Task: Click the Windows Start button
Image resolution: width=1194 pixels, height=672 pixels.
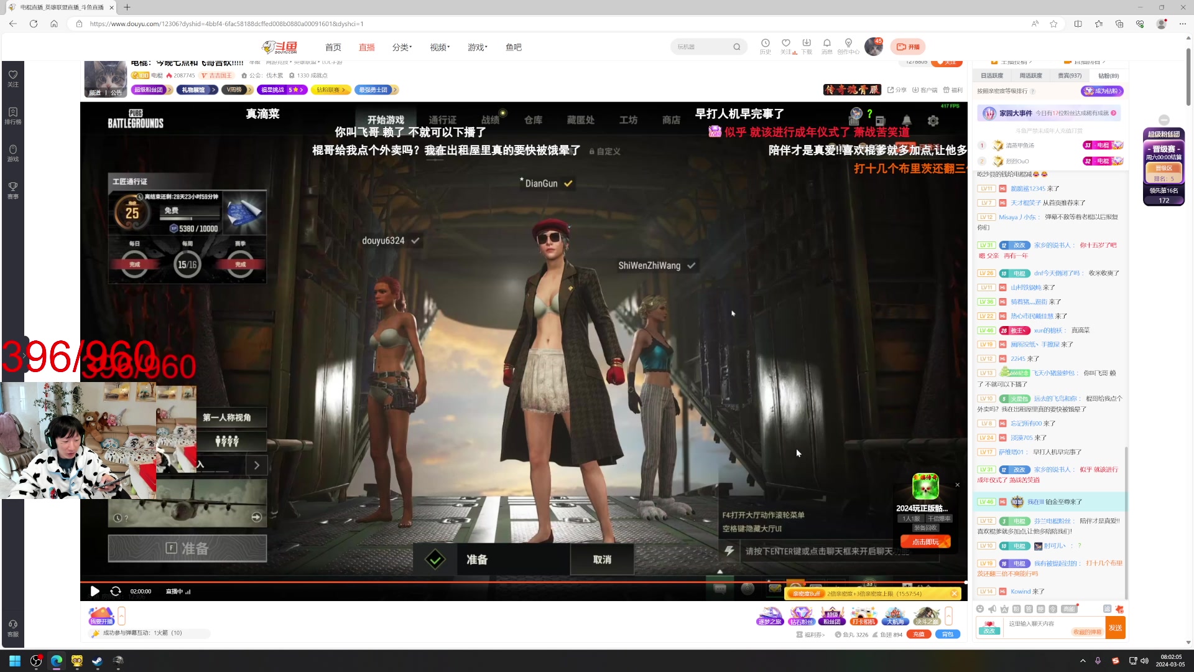Action: (x=15, y=661)
